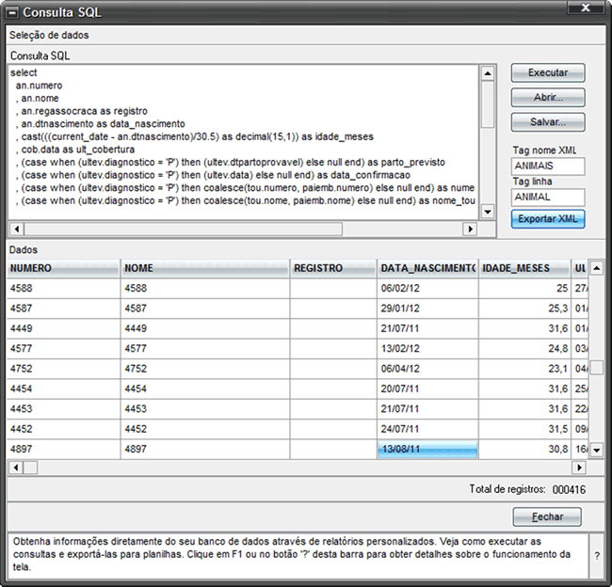Image resolution: width=612 pixels, height=587 pixels.
Task: Open the window system menu icon
Action: [12, 13]
